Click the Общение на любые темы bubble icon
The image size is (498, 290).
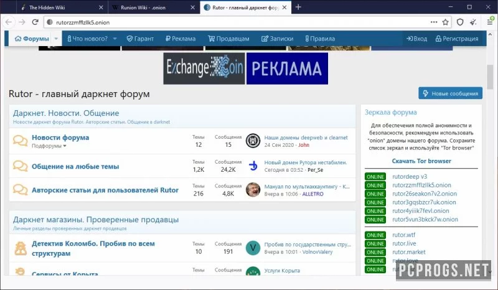20,166
